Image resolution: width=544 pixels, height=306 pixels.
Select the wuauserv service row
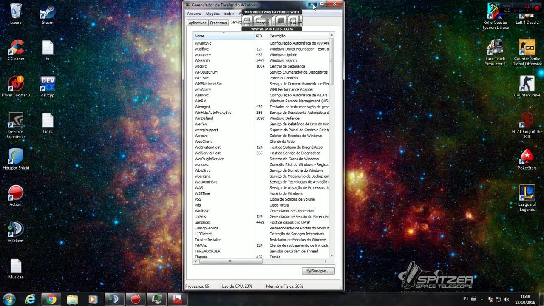(x=261, y=55)
